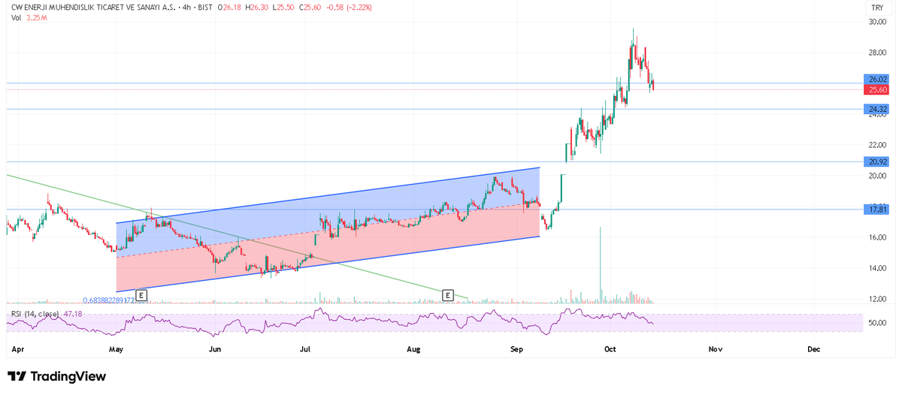This screenshot has height=395, width=902.
Task: Click the Oct label on time axis
Action: pyautogui.click(x=610, y=349)
